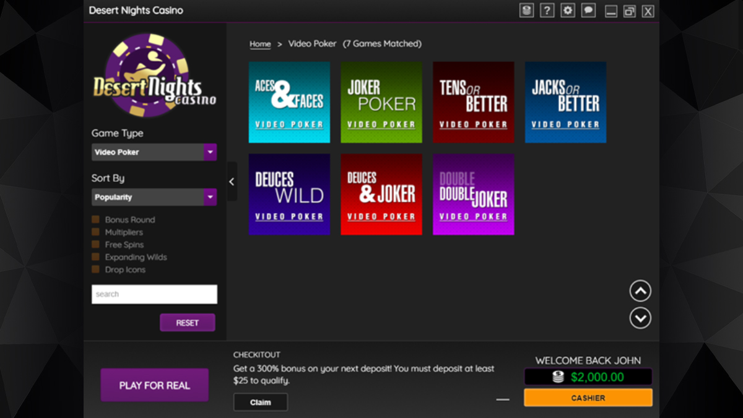
Task: Go to Home breadcrumb link
Action: point(260,44)
